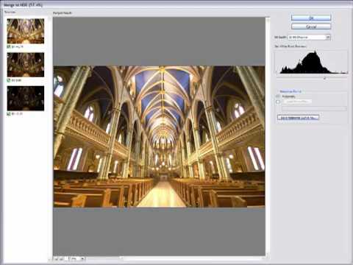This screenshot has height=265, width=353.
Task: Click the Save Response Curve As button
Action: (x=298, y=118)
